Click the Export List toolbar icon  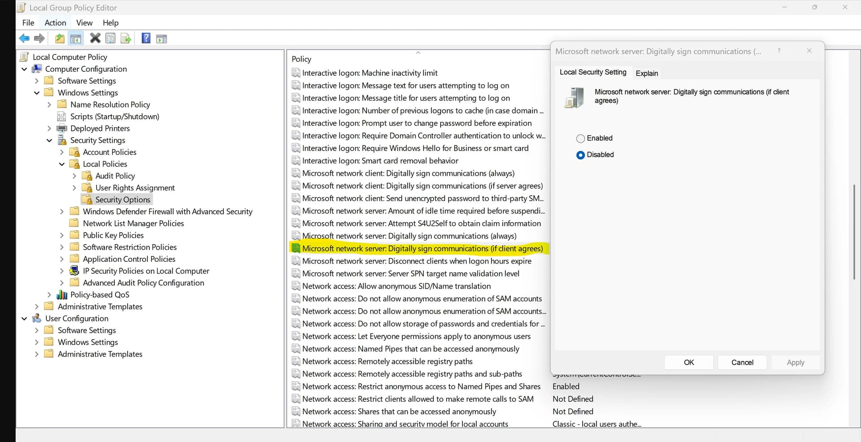tap(126, 39)
